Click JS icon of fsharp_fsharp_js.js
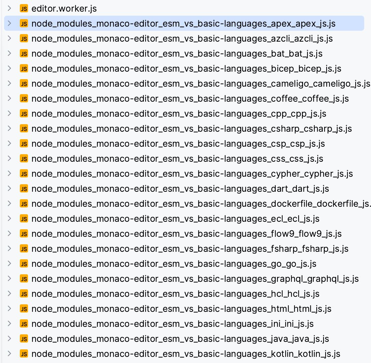 (24, 249)
